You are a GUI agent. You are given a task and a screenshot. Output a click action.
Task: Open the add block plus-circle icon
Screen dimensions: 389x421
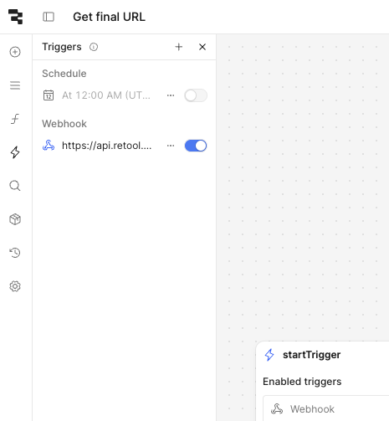(x=15, y=52)
